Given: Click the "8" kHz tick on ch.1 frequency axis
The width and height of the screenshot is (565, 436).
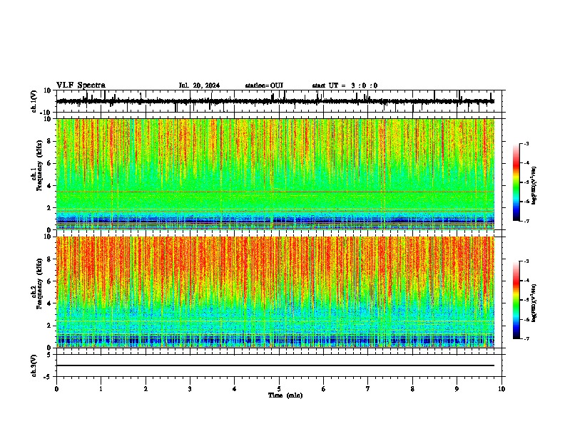Looking at the screenshot, I should pyautogui.click(x=49, y=141).
